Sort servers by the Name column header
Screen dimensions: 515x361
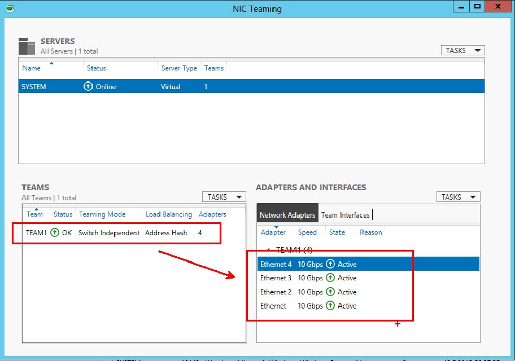pyautogui.click(x=32, y=68)
